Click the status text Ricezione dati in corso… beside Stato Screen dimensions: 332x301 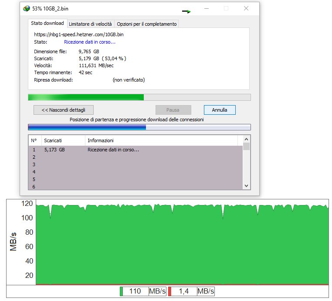pos(90,42)
